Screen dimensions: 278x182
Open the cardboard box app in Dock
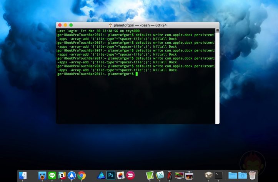coord(208,175)
